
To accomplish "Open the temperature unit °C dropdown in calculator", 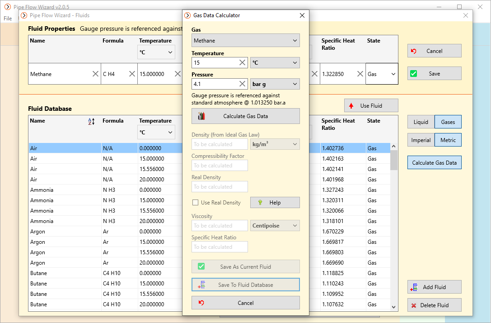I will click(275, 63).
